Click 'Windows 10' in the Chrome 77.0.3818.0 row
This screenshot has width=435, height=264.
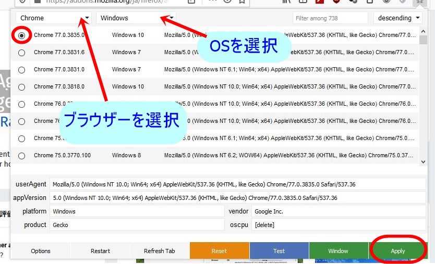[x=128, y=87]
